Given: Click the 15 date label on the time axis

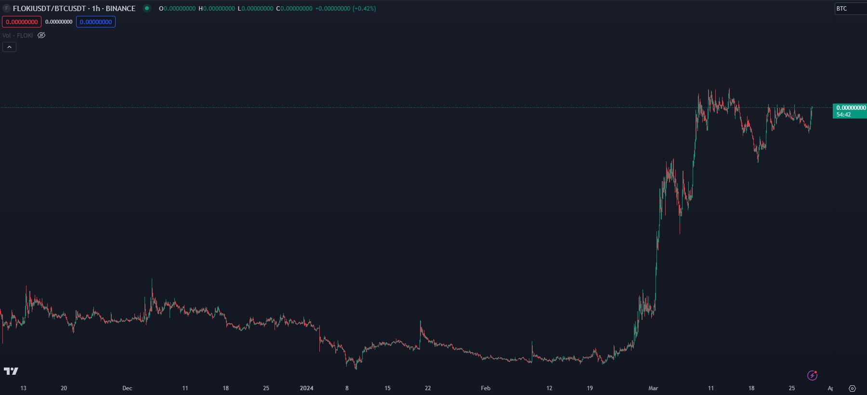Looking at the screenshot, I should [x=387, y=388].
